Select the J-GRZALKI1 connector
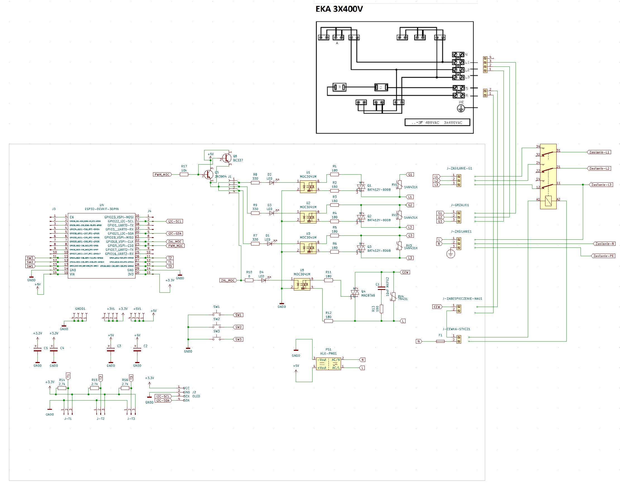 pyautogui.click(x=458, y=217)
